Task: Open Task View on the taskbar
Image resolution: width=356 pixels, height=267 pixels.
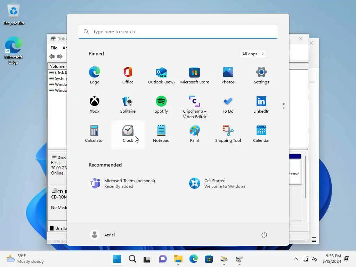Action: [x=147, y=259]
